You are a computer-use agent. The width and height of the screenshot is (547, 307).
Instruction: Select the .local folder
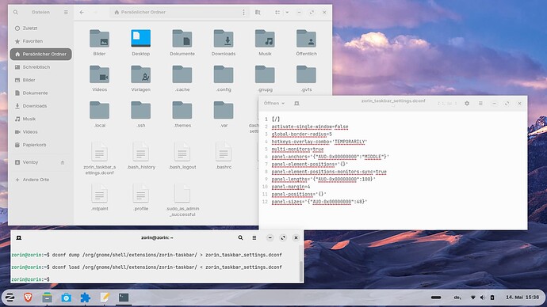pos(99,110)
